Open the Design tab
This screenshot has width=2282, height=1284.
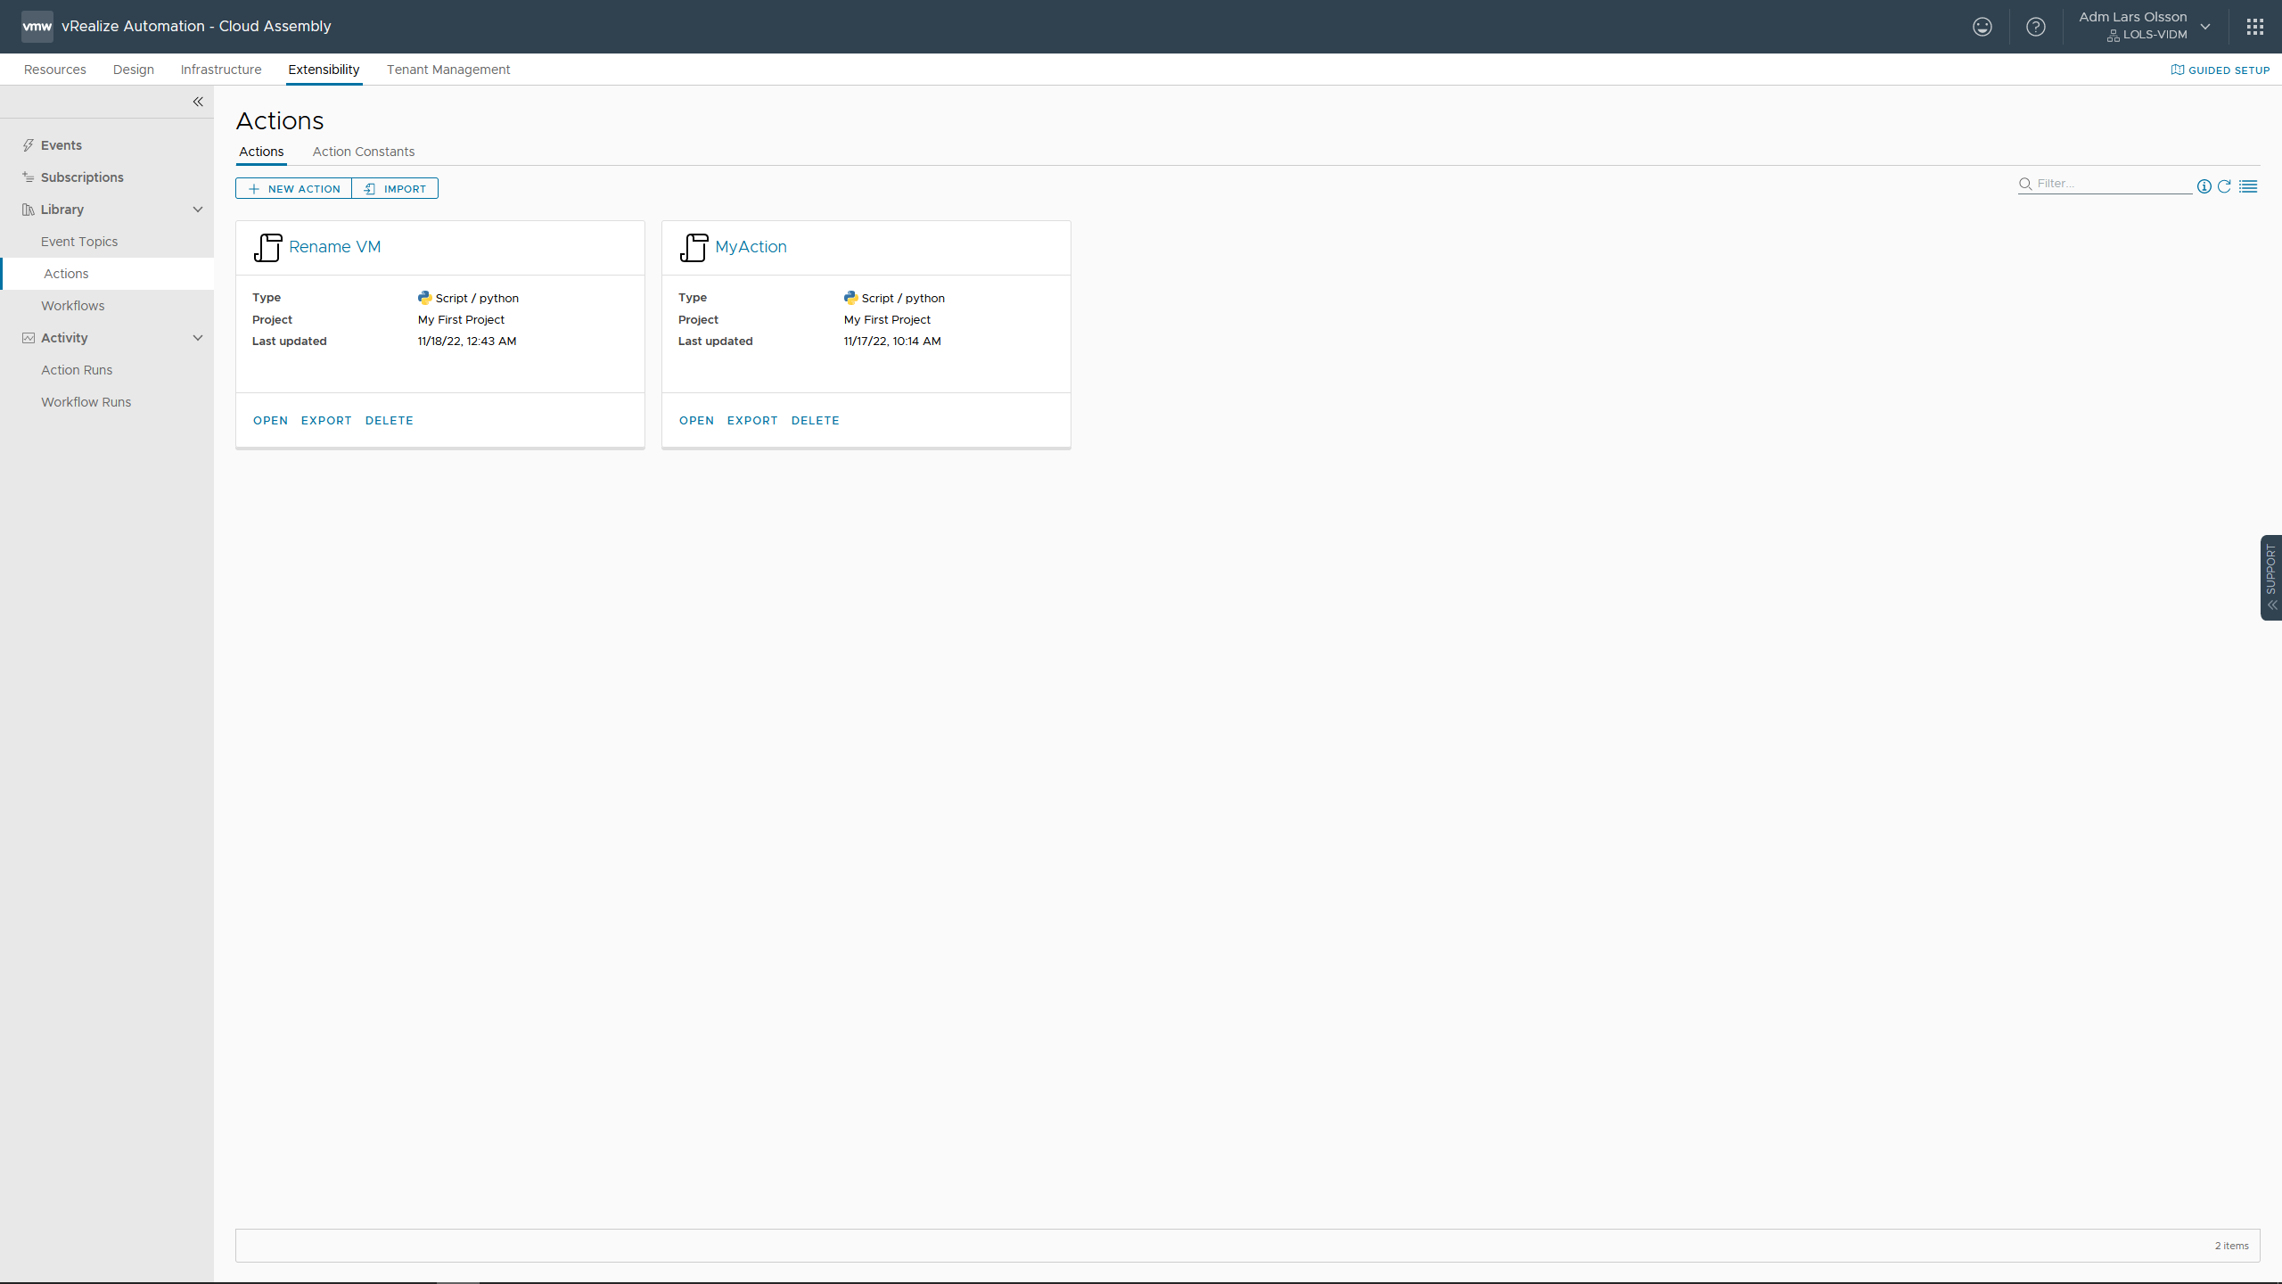(x=134, y=70)
